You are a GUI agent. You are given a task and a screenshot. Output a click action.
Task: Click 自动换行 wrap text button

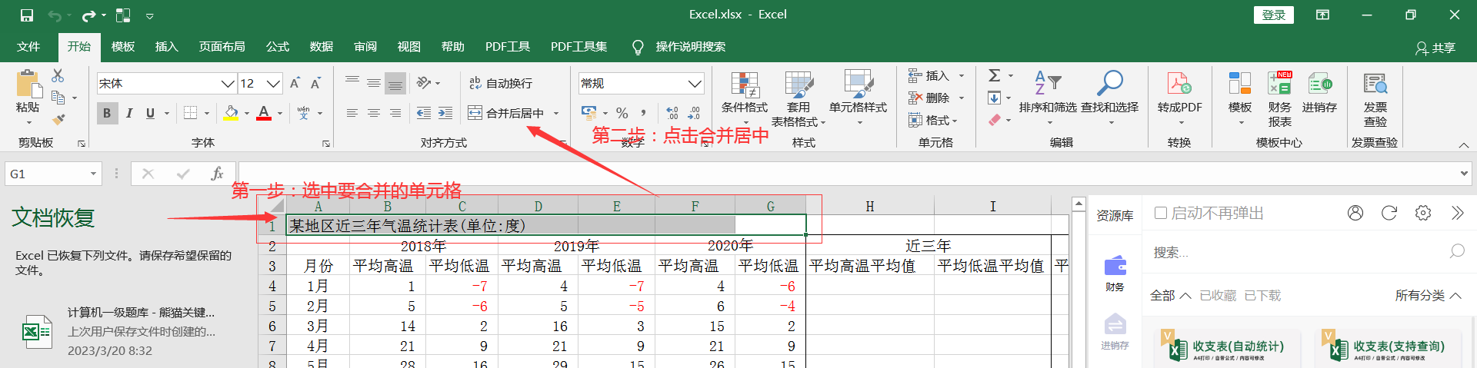(x=501, y=83)
